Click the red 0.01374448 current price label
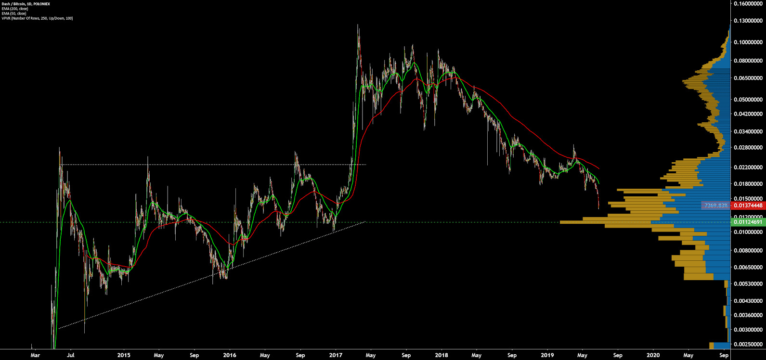766x360 pixels. (x=748, y=206)
